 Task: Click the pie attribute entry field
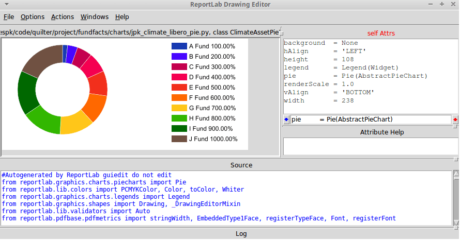click(371, 119)
